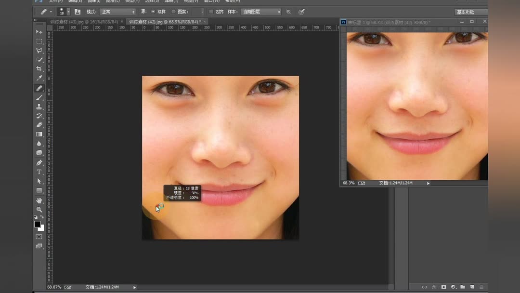Open the 模式 blend mode dropdown
Image resolution: width=520 pixels, height=293 pixels.
117,12
